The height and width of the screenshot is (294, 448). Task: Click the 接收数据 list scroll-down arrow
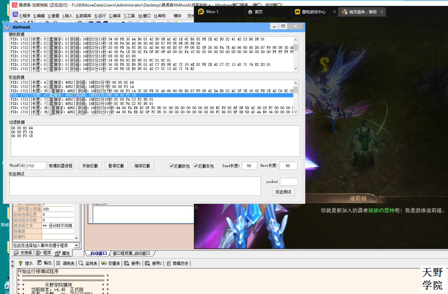[296, 69]
